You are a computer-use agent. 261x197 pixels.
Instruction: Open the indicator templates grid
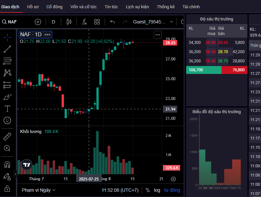(x=97, y=22)
